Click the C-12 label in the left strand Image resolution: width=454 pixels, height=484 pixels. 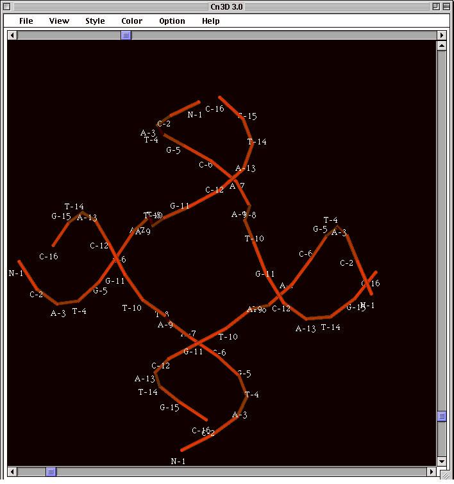pyautogui.click(x=99, y=246)
